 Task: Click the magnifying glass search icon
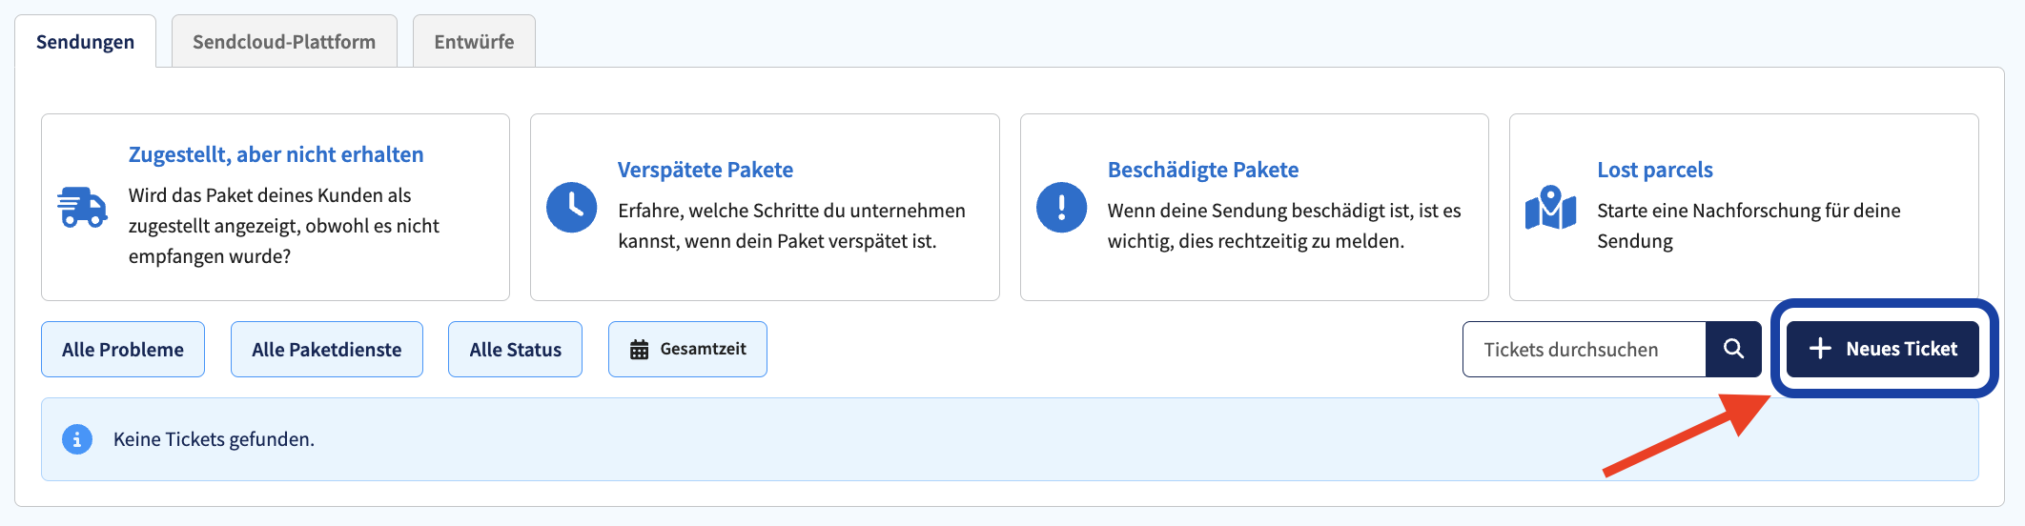point(1733,349)
